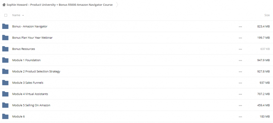
Task: Open Sophie Howard Product University breadcrumb
Action: [x=59, y=5]
